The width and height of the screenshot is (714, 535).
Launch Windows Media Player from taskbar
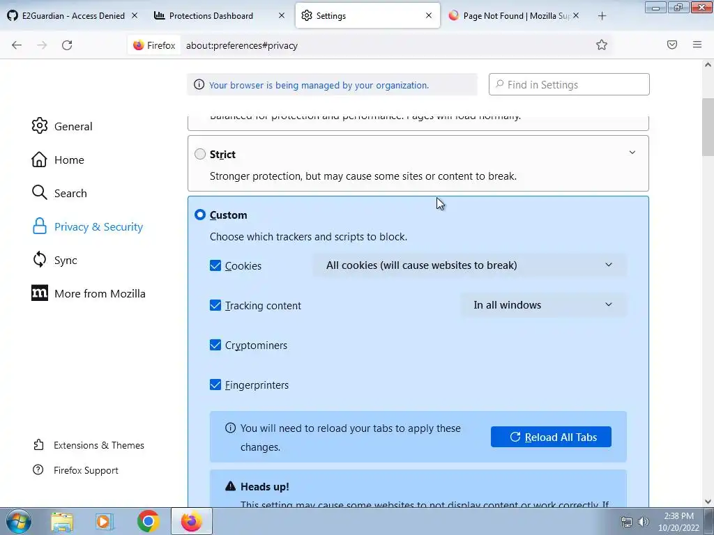coord(105,522)
